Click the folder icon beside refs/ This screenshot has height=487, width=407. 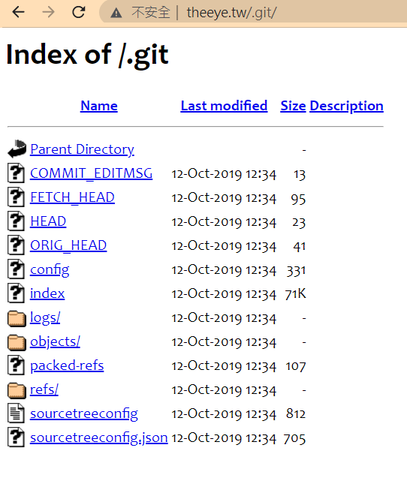pos(17,390)
